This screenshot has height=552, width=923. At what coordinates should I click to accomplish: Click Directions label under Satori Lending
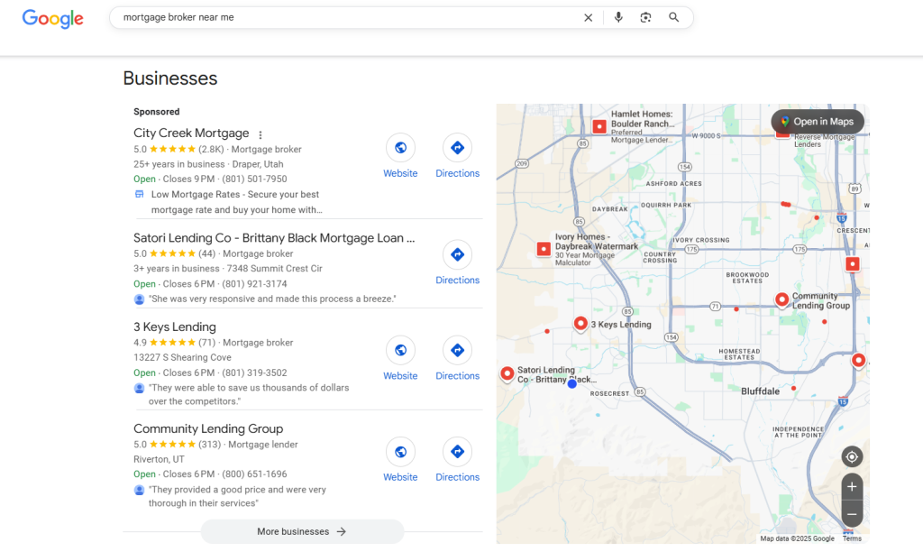coord(457,281)
